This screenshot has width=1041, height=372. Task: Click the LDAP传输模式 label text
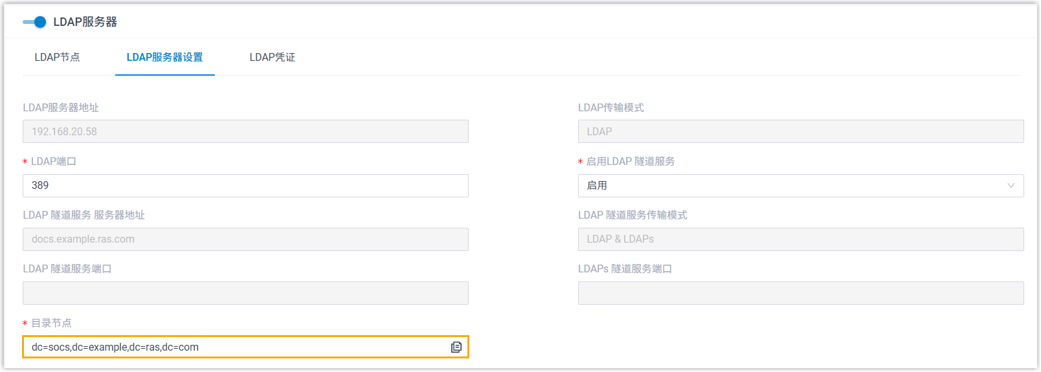click(x=610, y=108)
